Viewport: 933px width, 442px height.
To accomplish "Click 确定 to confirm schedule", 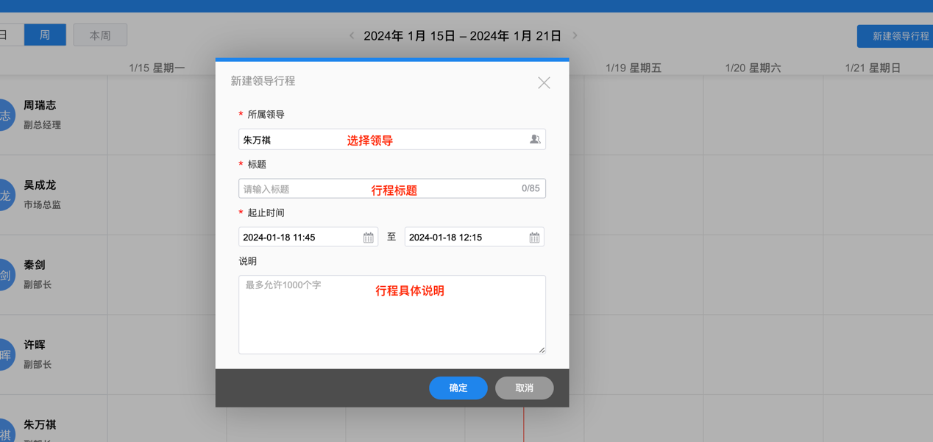I will point(458,388).
